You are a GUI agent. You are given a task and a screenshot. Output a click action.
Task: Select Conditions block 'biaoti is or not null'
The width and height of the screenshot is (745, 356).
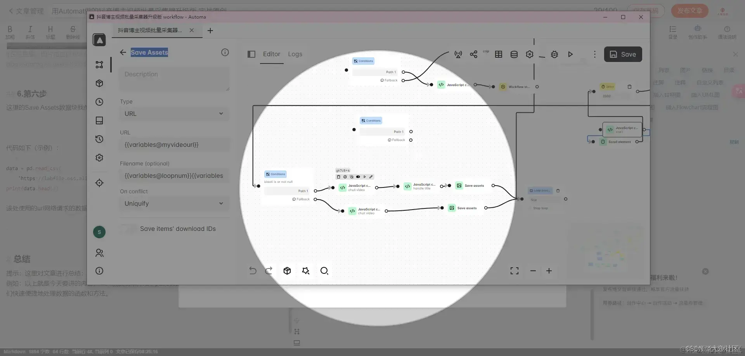pos(288,186)
